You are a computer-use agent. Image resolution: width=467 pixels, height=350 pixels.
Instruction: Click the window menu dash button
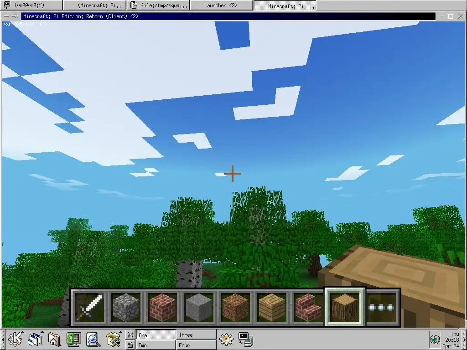pyautogui.click(x=6, y=16)
